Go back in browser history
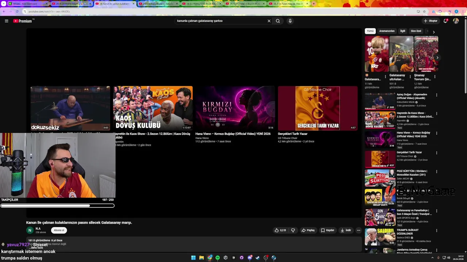This screenshot has height=262, width=467. coord(4,11)
